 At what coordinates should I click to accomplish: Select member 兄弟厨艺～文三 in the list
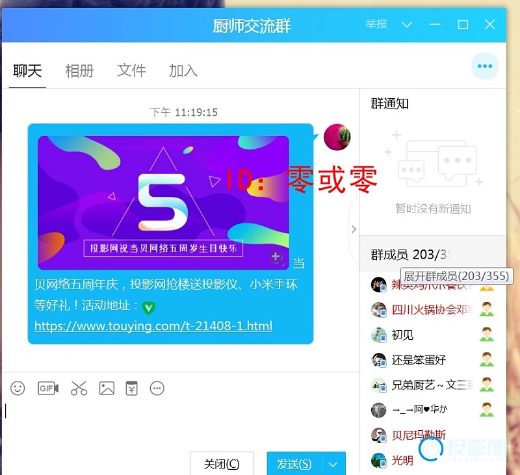point(433,385)
